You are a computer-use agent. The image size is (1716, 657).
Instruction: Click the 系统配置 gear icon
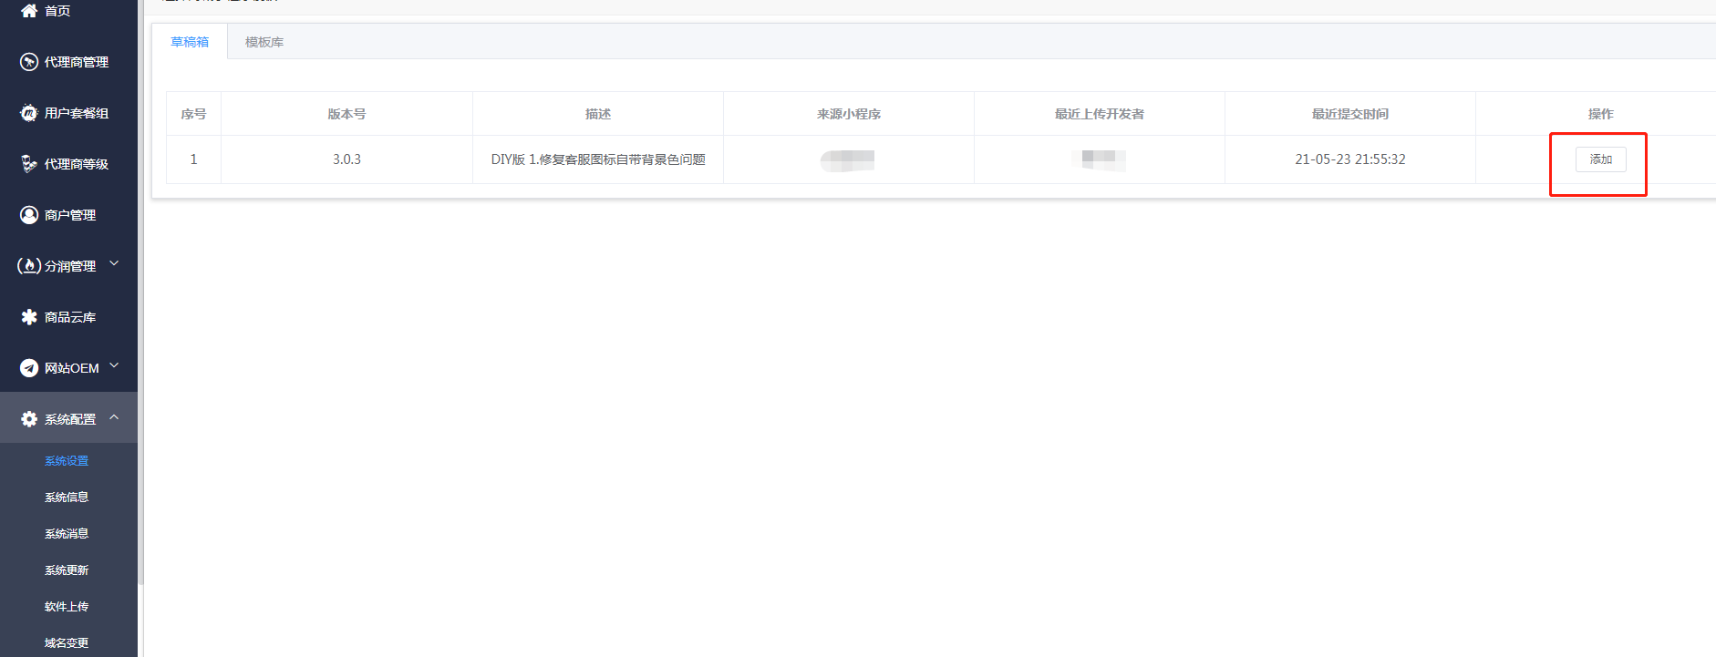tap(29, 419)
